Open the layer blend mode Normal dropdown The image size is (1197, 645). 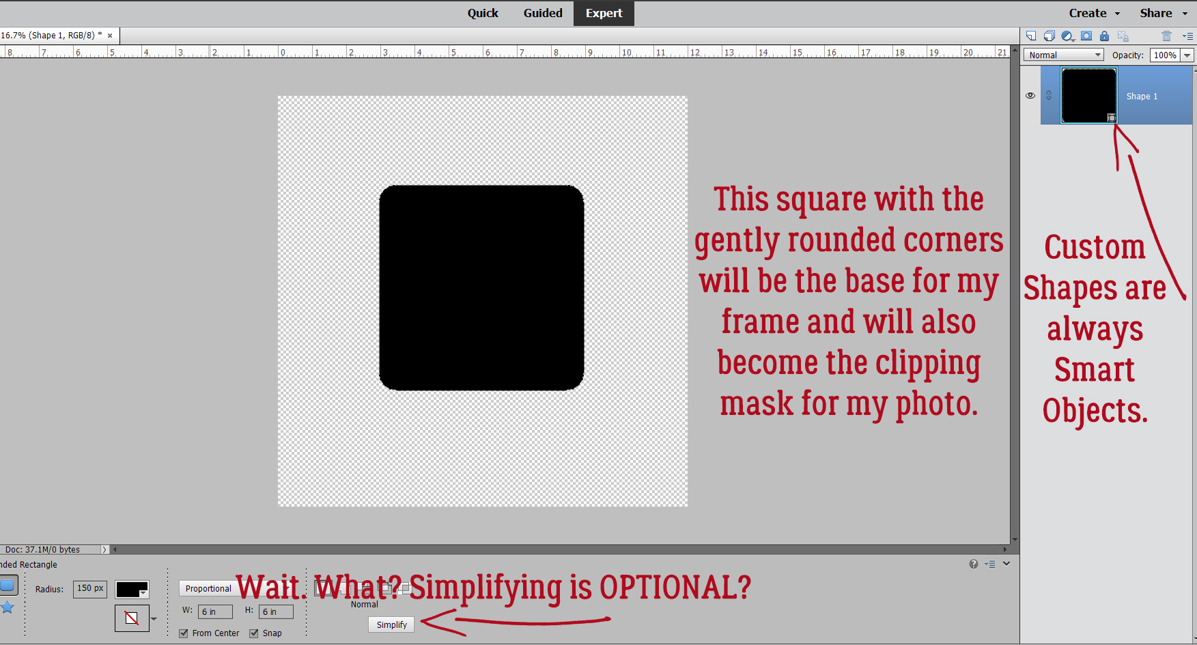1064,55
